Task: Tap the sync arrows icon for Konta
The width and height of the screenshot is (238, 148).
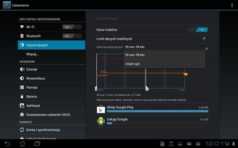Action: coord(22,130)
